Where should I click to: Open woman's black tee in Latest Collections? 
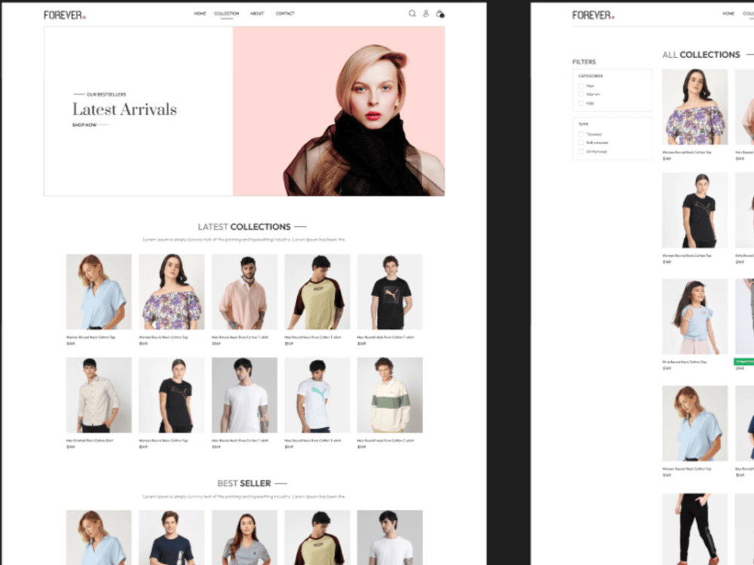pos(171,395)
